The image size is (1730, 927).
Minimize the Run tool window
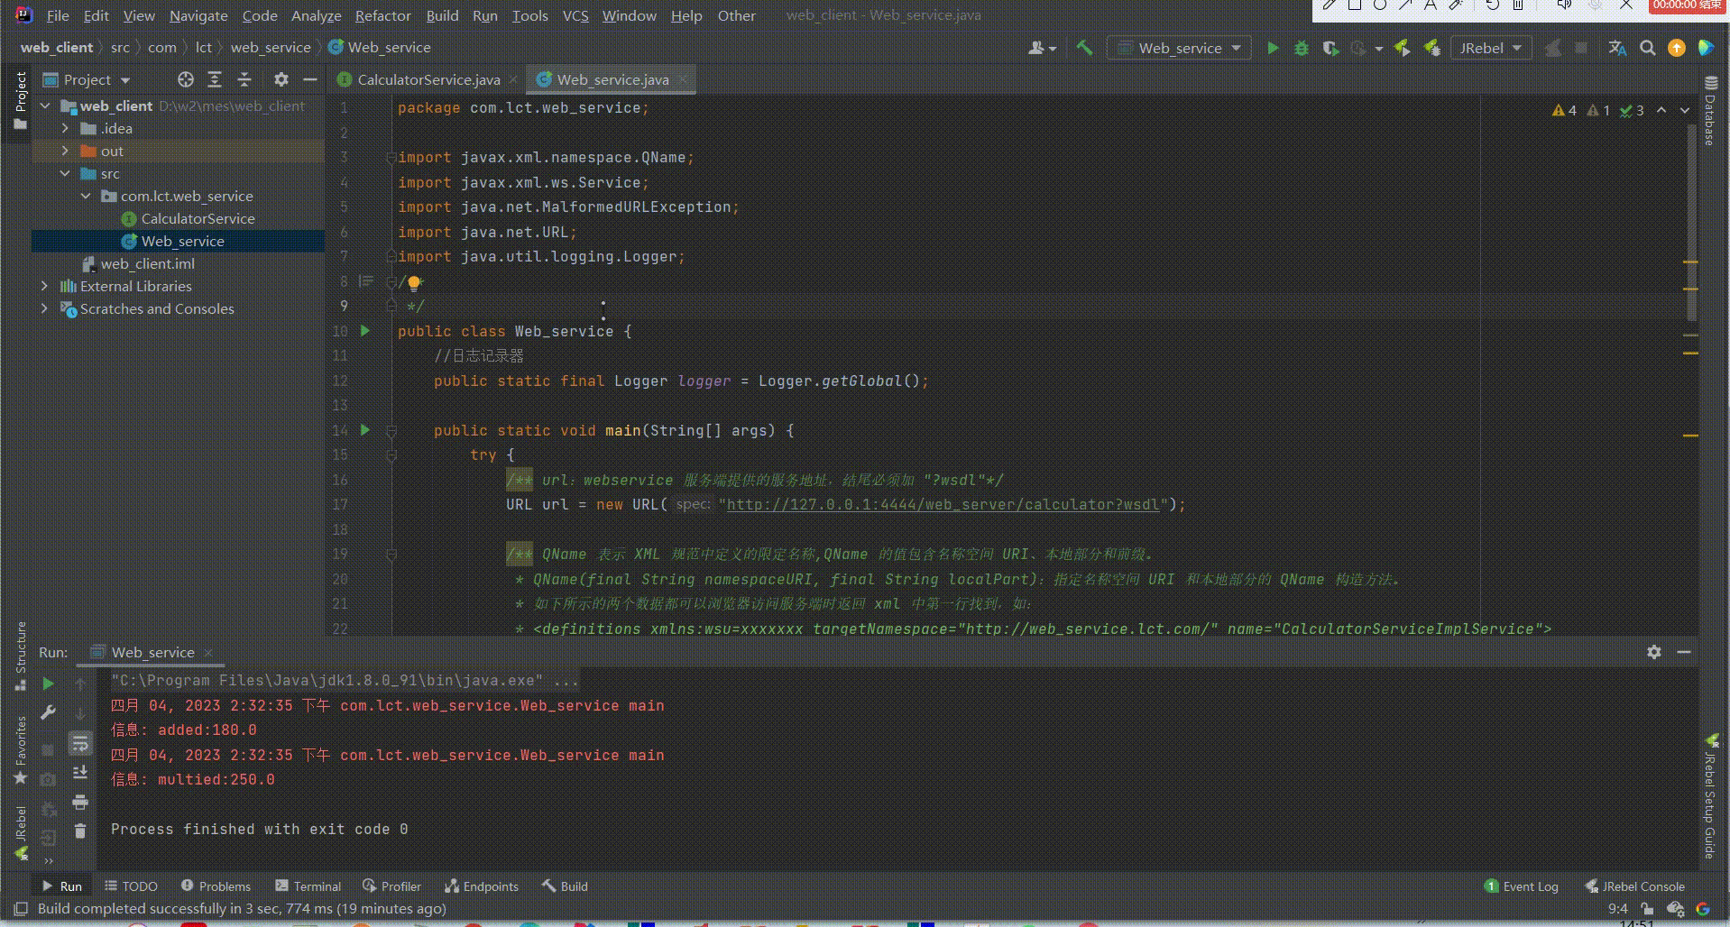click(1684, 652)
